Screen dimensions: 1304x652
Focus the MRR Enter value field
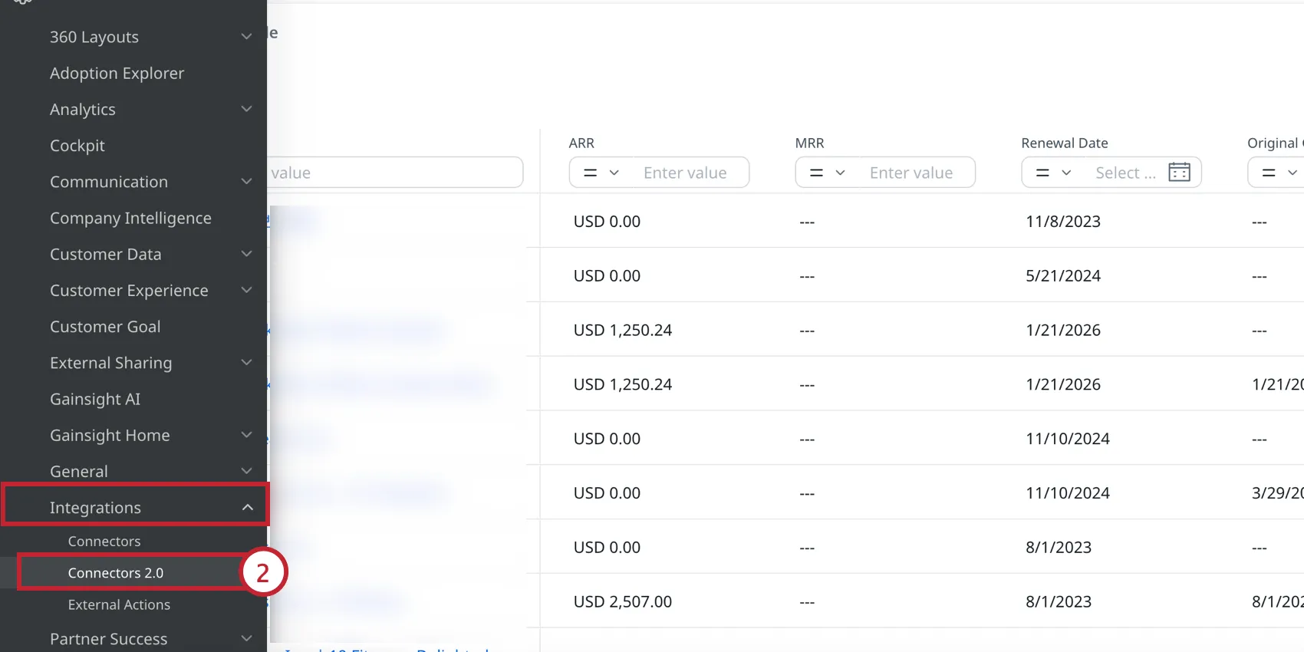coord(911,173)
